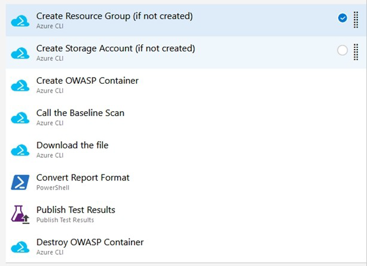Click Azure CLI icon beside Call the Baseline Scan

tap(20, 117)
